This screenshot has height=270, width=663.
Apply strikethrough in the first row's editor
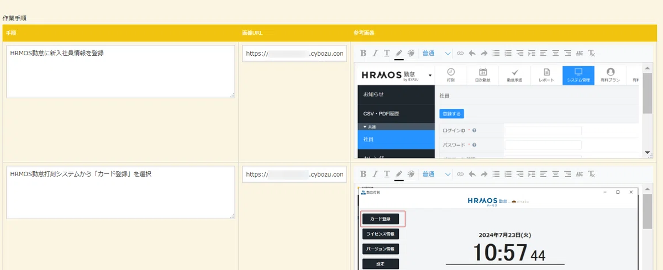pos(580,54)
